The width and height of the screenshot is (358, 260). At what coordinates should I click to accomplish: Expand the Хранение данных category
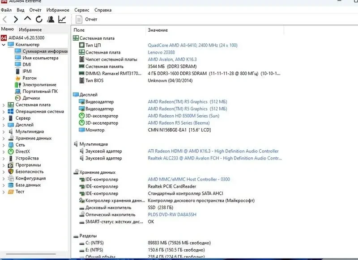3,138
